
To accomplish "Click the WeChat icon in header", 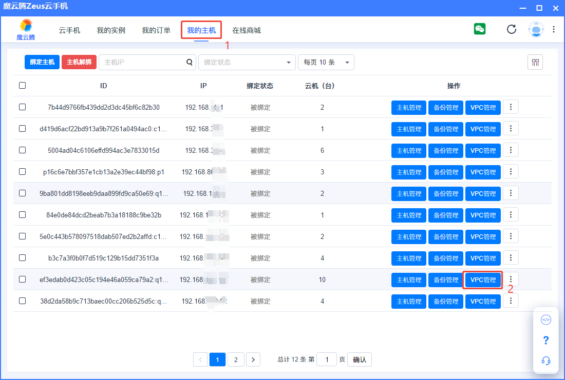I will tap(480, 29).
